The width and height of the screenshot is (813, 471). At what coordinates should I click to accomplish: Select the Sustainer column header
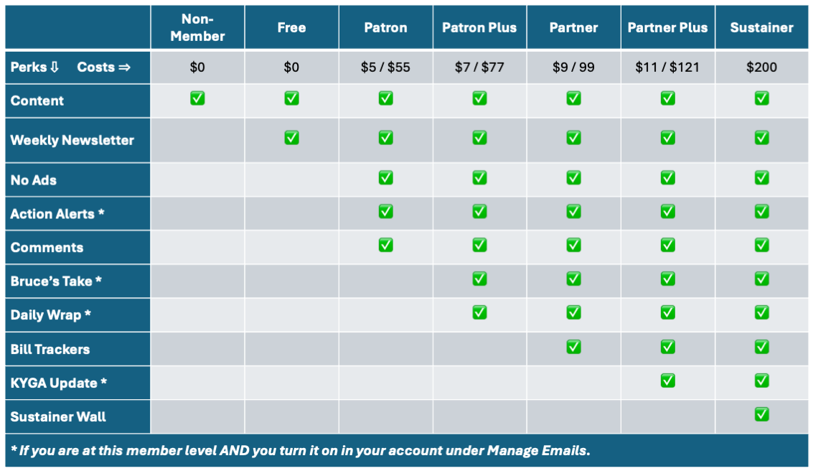[x=761, y=27]
